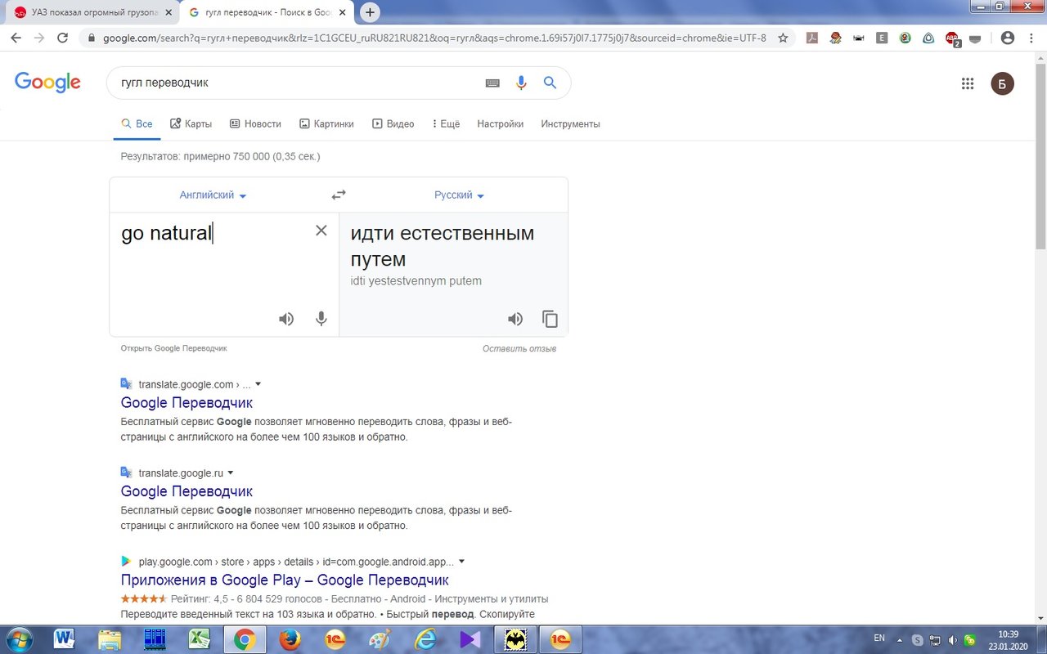Open Microsoft Word from taskbar
1047x654 pixels.
pyautogui.click(x=65, y=640)
